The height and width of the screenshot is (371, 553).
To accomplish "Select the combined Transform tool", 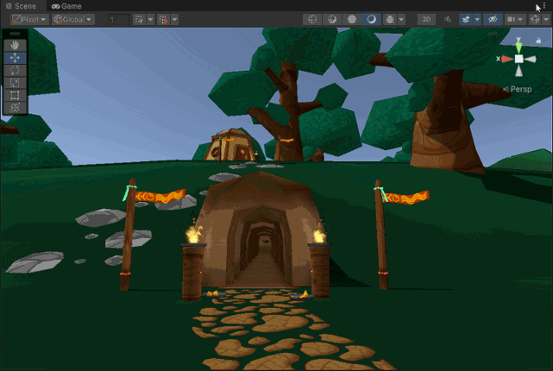I will 16,108.
